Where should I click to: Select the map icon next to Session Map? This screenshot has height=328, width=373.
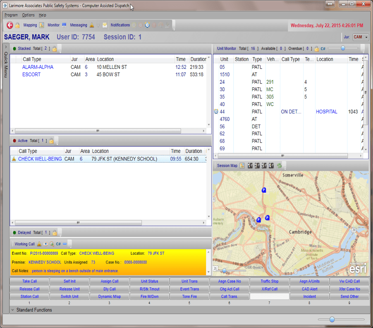(243, 165)
